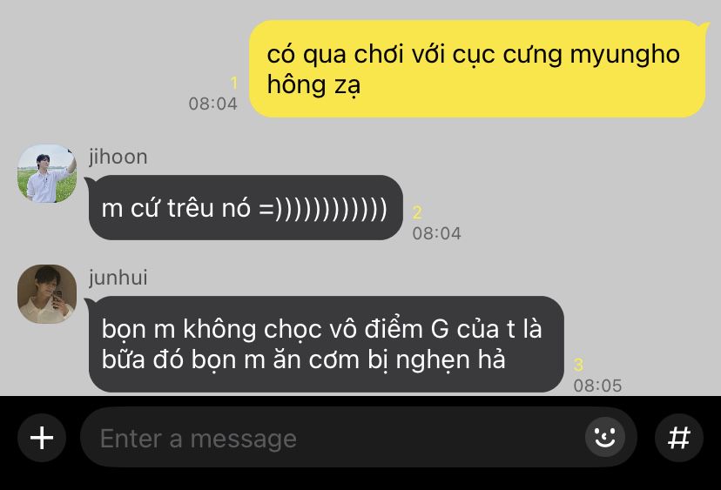
Task: Open the plus attachment menu
Action: [x=42, y=438]
